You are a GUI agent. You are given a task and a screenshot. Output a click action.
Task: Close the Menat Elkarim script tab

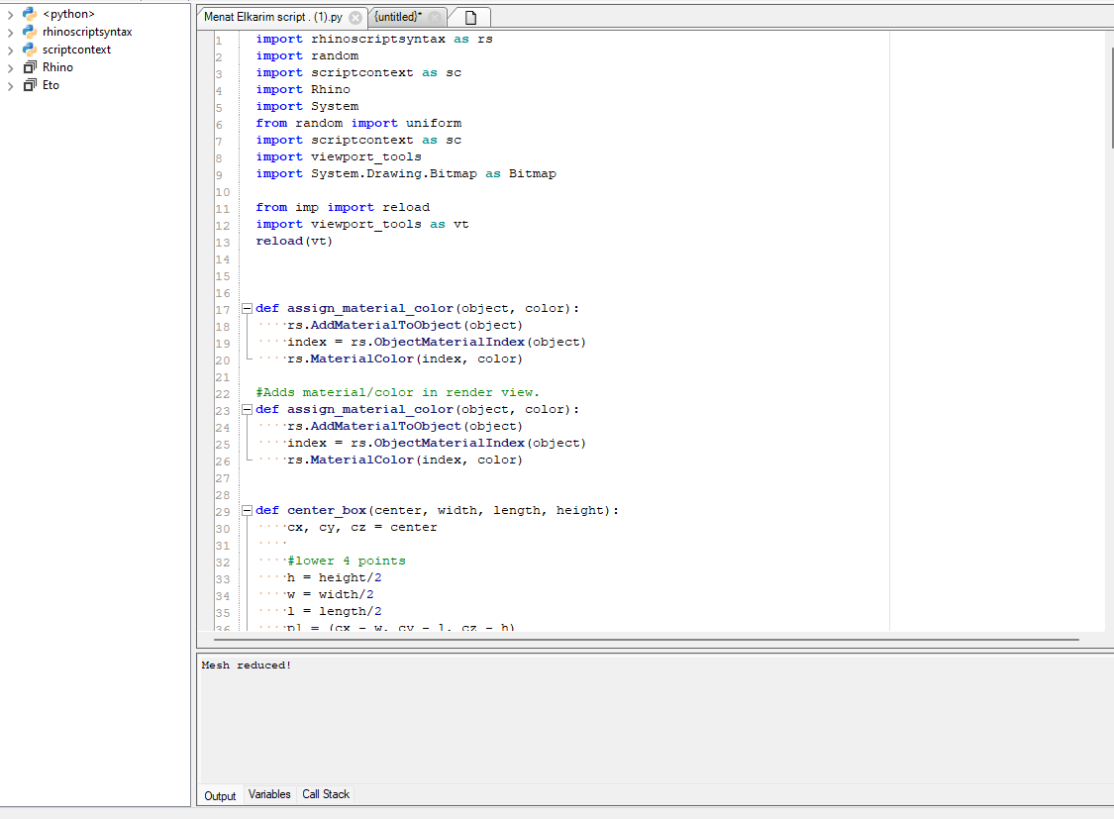pos(355,17)
